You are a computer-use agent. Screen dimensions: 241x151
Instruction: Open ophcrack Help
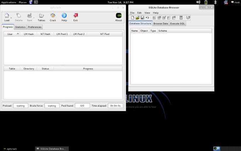click(x=64, y=17)
